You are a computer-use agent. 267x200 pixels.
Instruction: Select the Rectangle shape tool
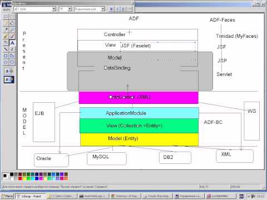[x=6, y=56]
